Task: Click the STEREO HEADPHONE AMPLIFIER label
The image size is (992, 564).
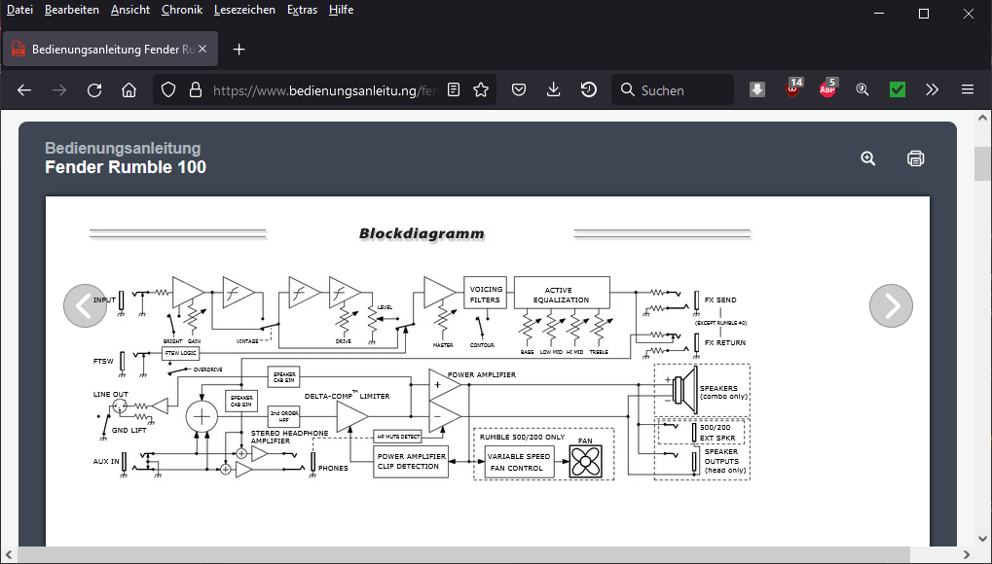Action: (x=290, y=437)
